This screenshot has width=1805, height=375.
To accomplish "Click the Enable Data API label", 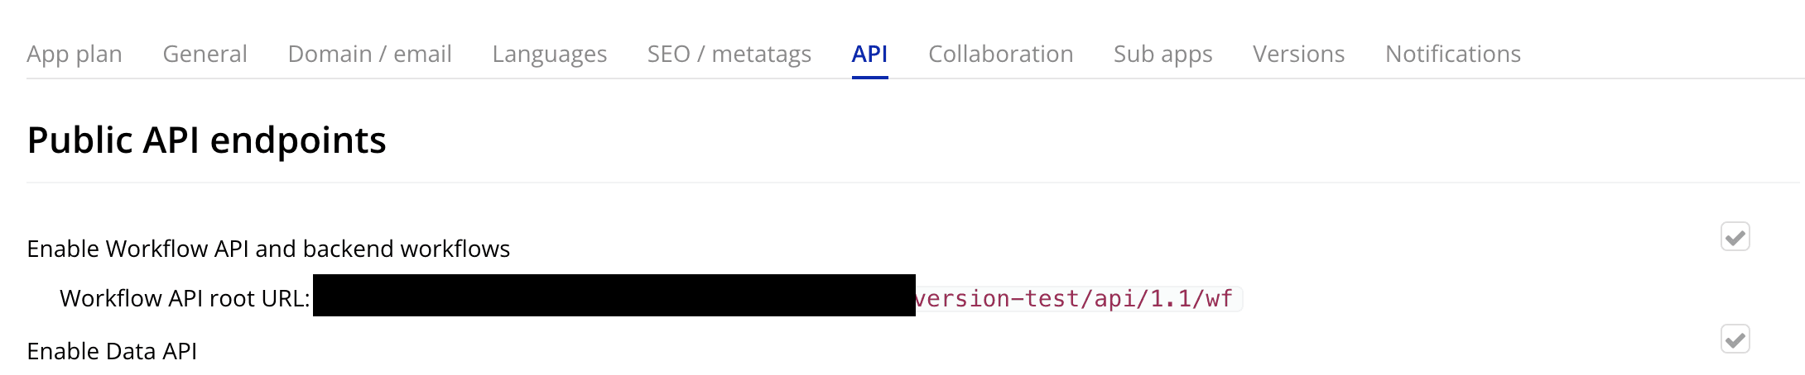I will click(x=112, y=351).
